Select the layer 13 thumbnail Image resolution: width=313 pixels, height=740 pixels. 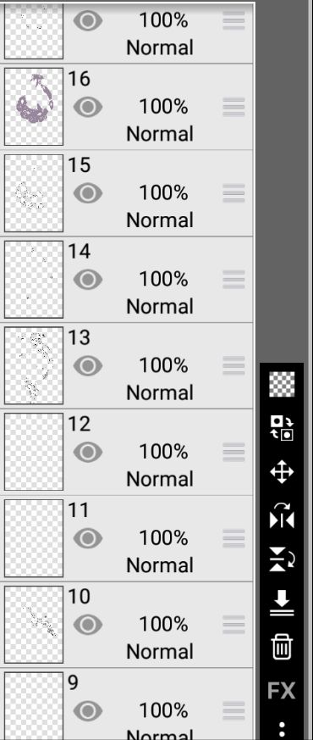[x=34, y=365]
